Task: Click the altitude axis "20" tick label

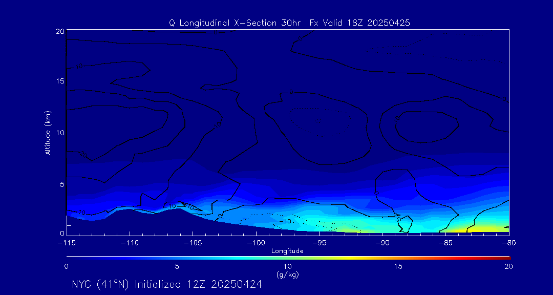Action: [60, 31]
